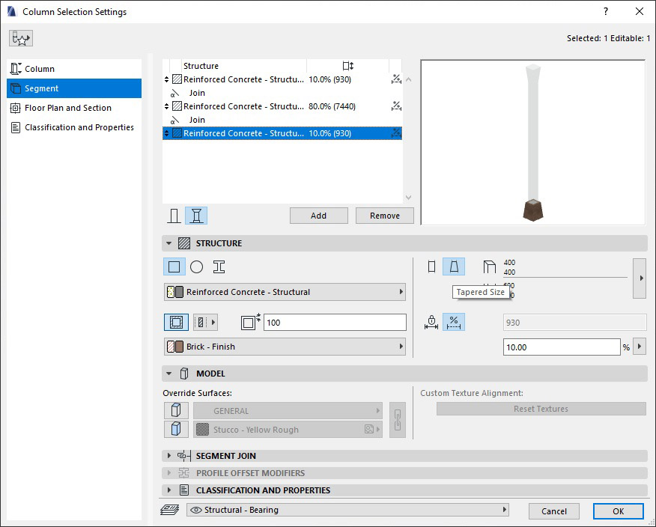Open the Stucco - Yellow Rough surface dropdown
Viewport: 656px width, 527px height.
[x=288, y=430]
